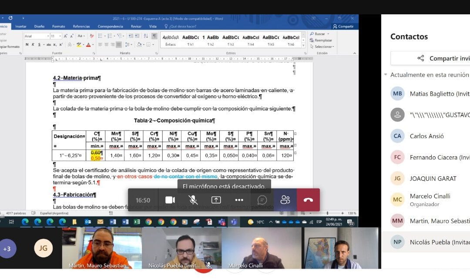Collapse 'Actualmente en esta reunión' section
This screenshot has width=470, height=279.
(x=386, y=75)
